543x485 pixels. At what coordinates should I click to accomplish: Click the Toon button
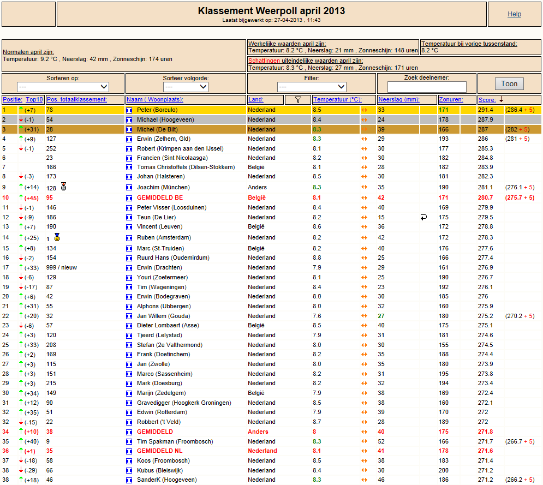tap(509, 84)
